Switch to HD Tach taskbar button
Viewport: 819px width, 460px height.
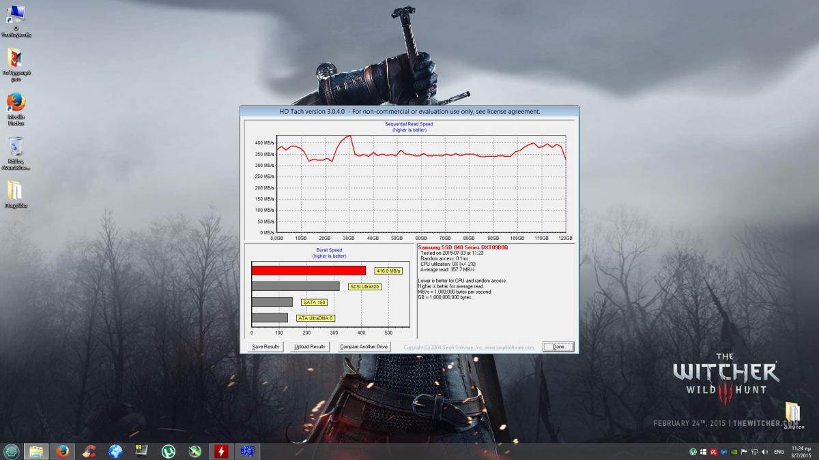(247, 451)
